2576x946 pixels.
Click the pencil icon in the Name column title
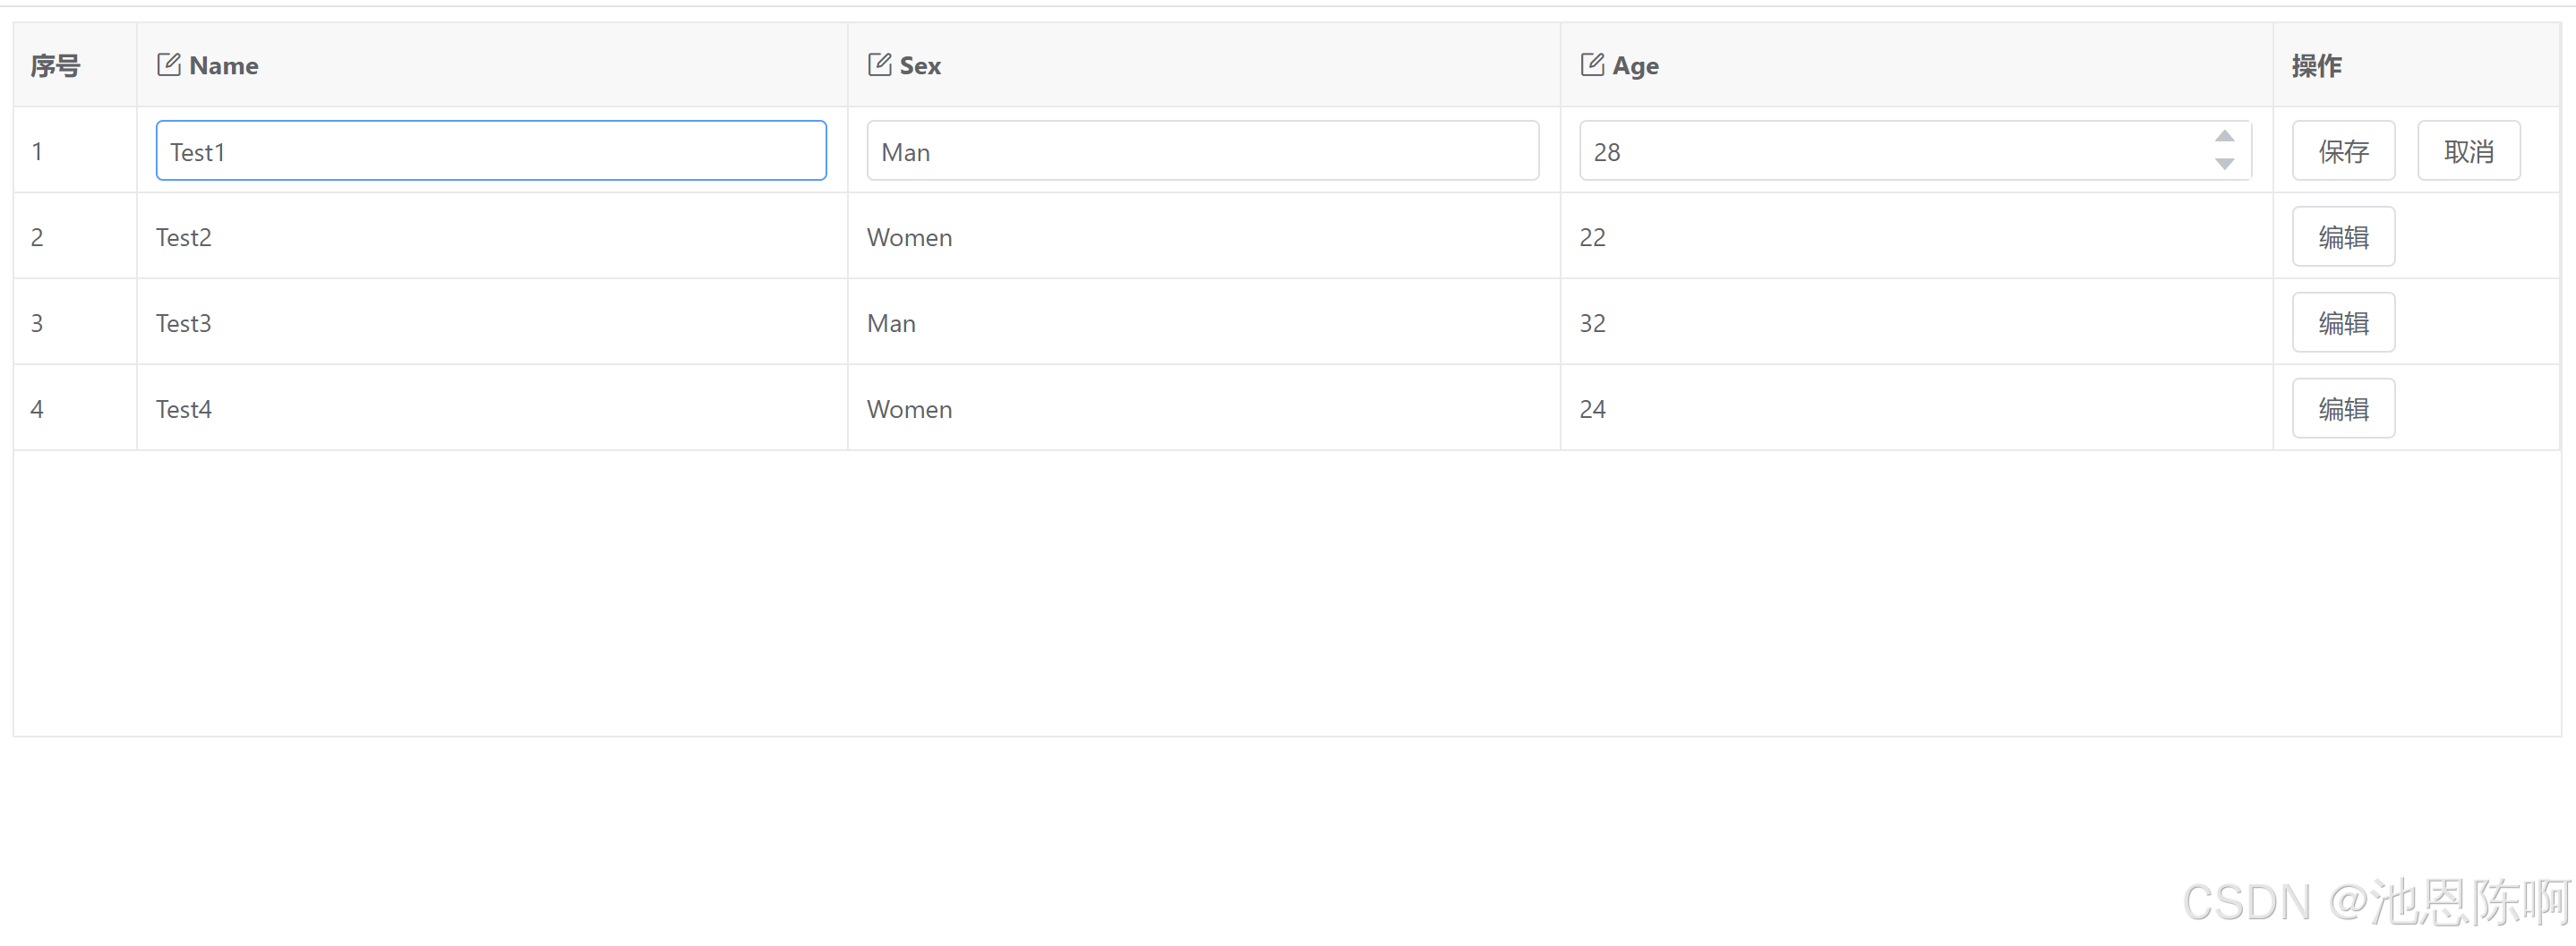point(168,63)
